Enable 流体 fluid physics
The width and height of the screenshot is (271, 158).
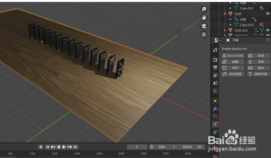coord(259,62)
